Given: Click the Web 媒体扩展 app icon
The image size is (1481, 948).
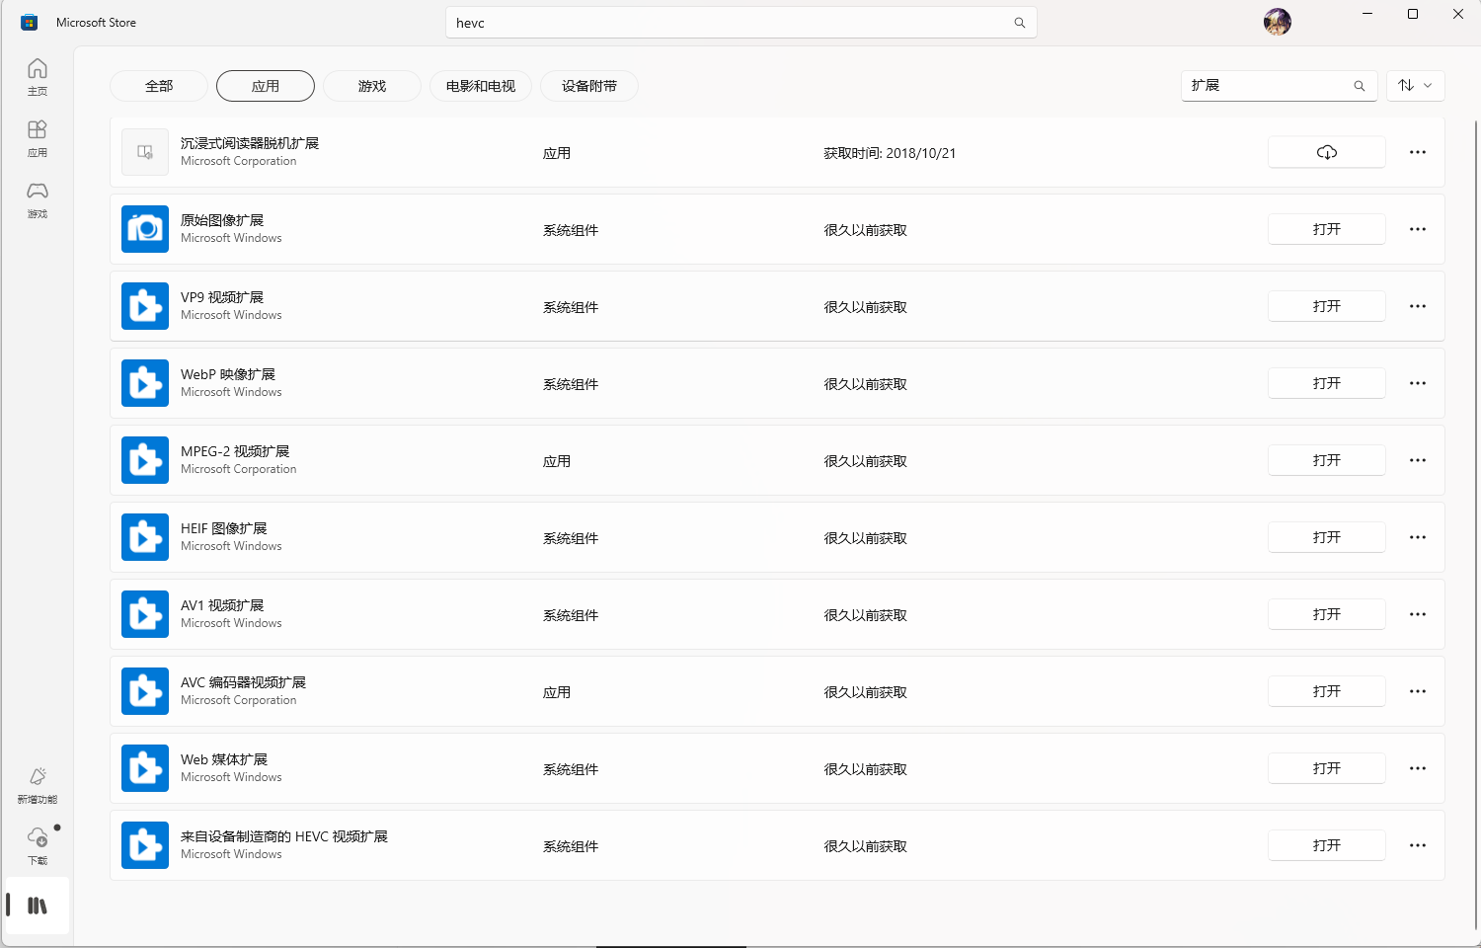Looking at the screenshot, I should click(x=145, y=768).
